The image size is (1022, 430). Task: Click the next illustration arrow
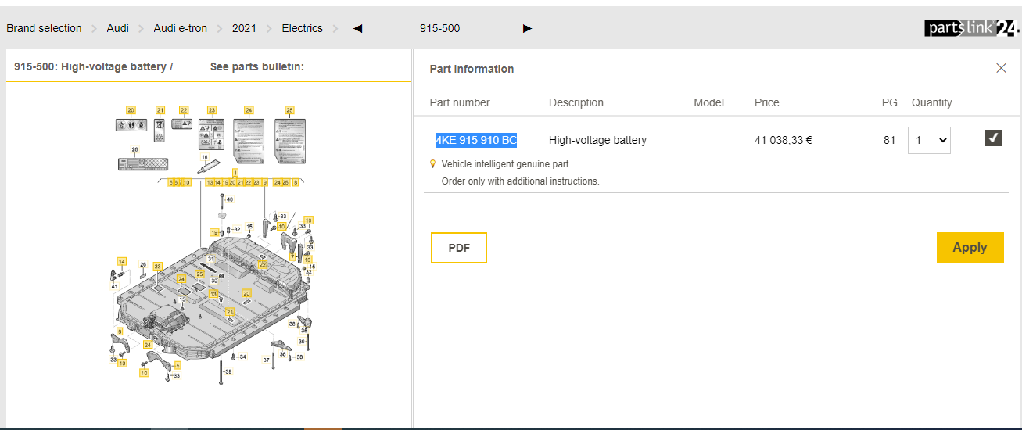pos(527,29)
